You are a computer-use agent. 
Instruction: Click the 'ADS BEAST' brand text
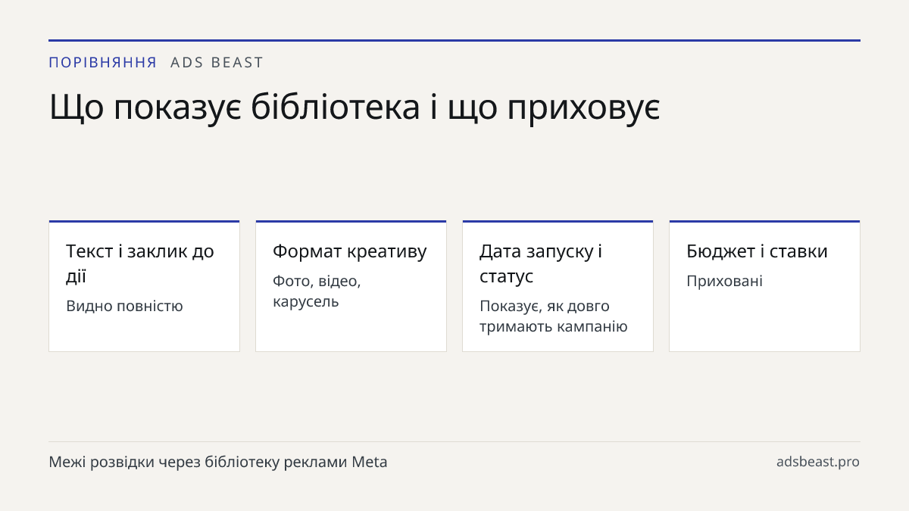217,63
